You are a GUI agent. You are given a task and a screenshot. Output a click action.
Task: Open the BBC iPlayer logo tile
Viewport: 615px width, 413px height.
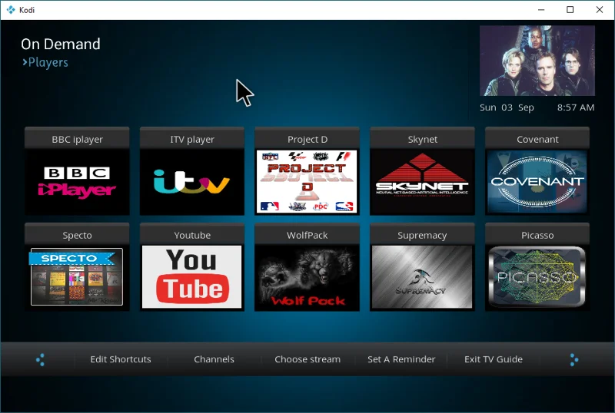77,182
